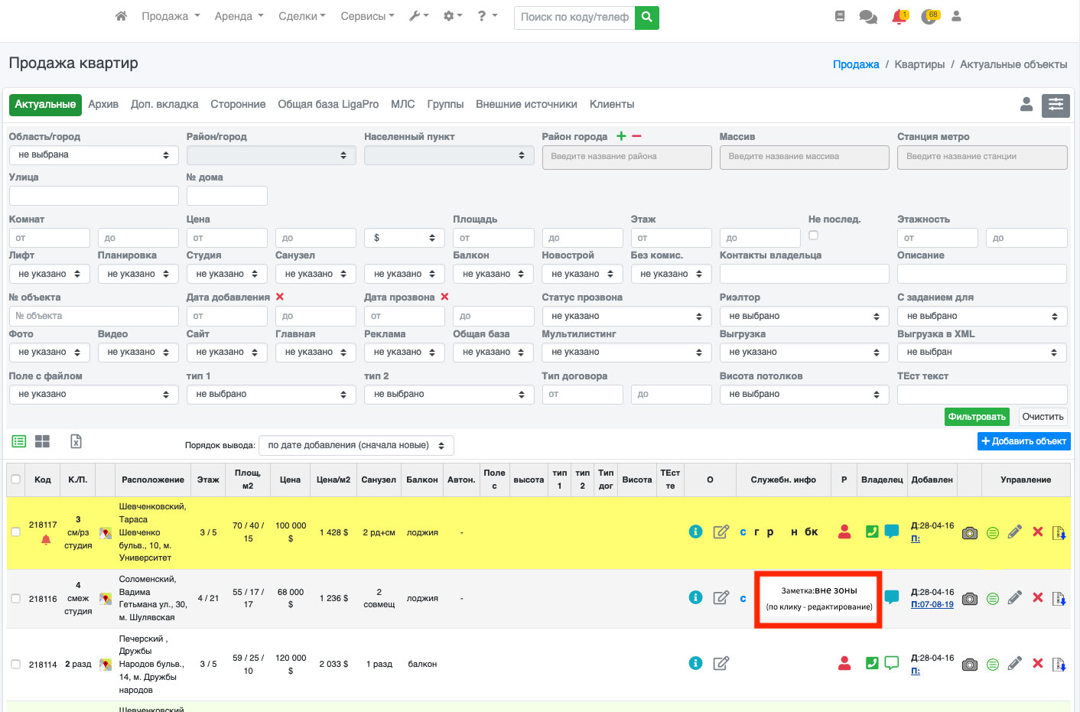Click info icon for listing 218114

pos(695,663)
